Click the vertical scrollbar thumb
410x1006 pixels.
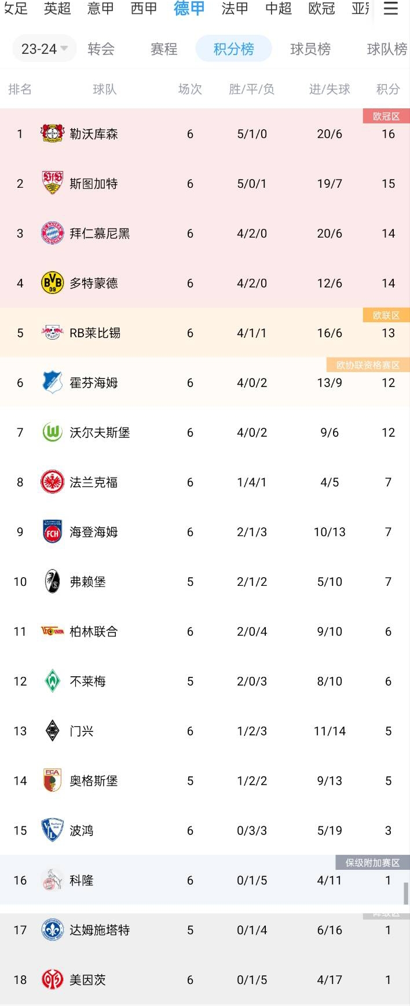pyautogui.click(x=406, y=893)
